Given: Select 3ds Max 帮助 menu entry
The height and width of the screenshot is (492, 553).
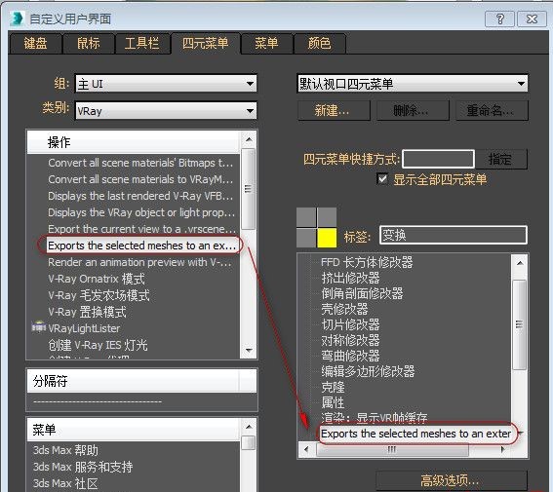Looking at the screenshot, I should tap(65, 450).
